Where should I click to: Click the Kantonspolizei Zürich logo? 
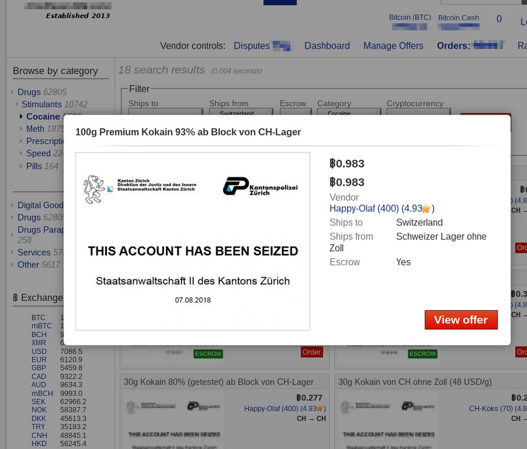[260, 187]
